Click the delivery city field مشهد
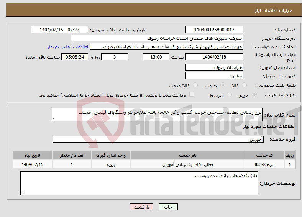The height and width of the screenshot is (217, 302). click(x=214, y=76)
